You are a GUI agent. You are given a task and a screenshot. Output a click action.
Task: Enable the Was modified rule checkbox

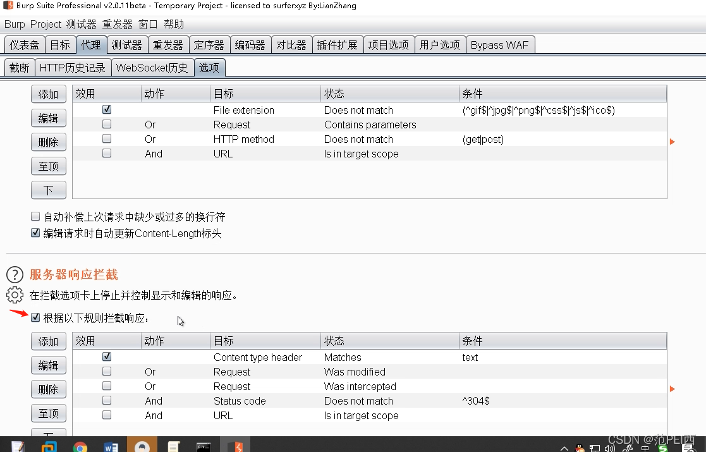point(107,371)
